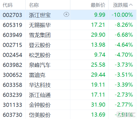The height and width of the screenshot is (119, 137).
Task: Click price 9.99 in 浙江世宝 row
Action: (x=100, y=15)
